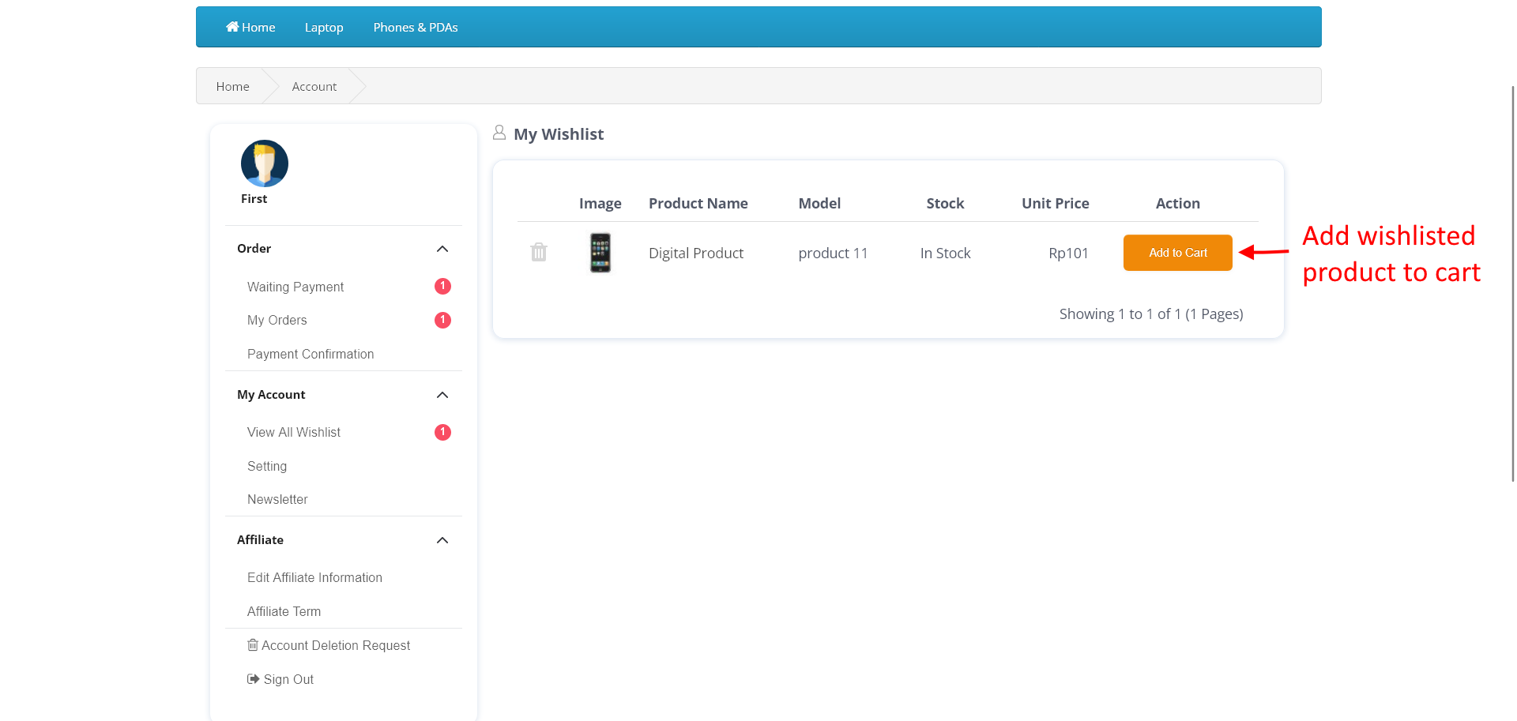Click the Waiting Payment notification badge
The width and height of the screenshot is (1517, 721).
(x=442, y=286)
